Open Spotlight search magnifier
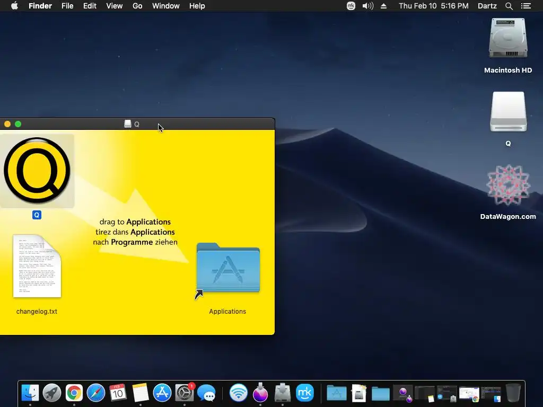 509,6
